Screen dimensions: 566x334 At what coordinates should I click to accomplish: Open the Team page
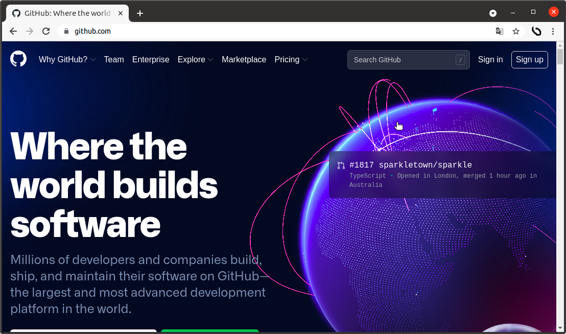click(114, 60)
